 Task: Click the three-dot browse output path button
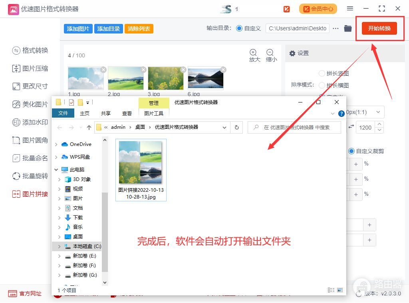click(336, 28)
